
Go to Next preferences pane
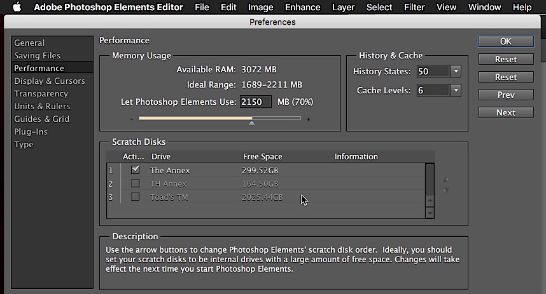tap(506, 112)
